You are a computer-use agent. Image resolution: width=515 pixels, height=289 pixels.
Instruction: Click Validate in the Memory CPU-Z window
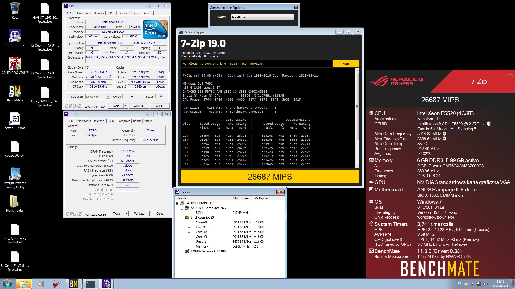(139, 214)
